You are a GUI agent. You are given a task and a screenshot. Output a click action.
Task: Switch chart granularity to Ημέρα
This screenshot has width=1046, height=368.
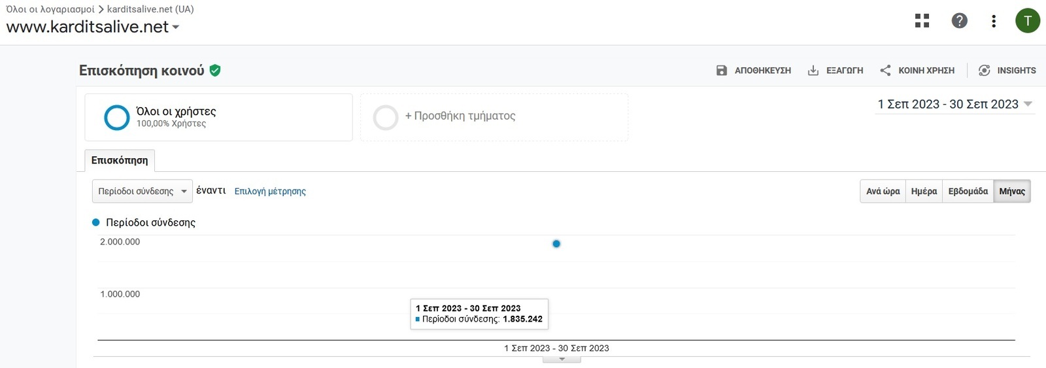[x=924, y=192]
